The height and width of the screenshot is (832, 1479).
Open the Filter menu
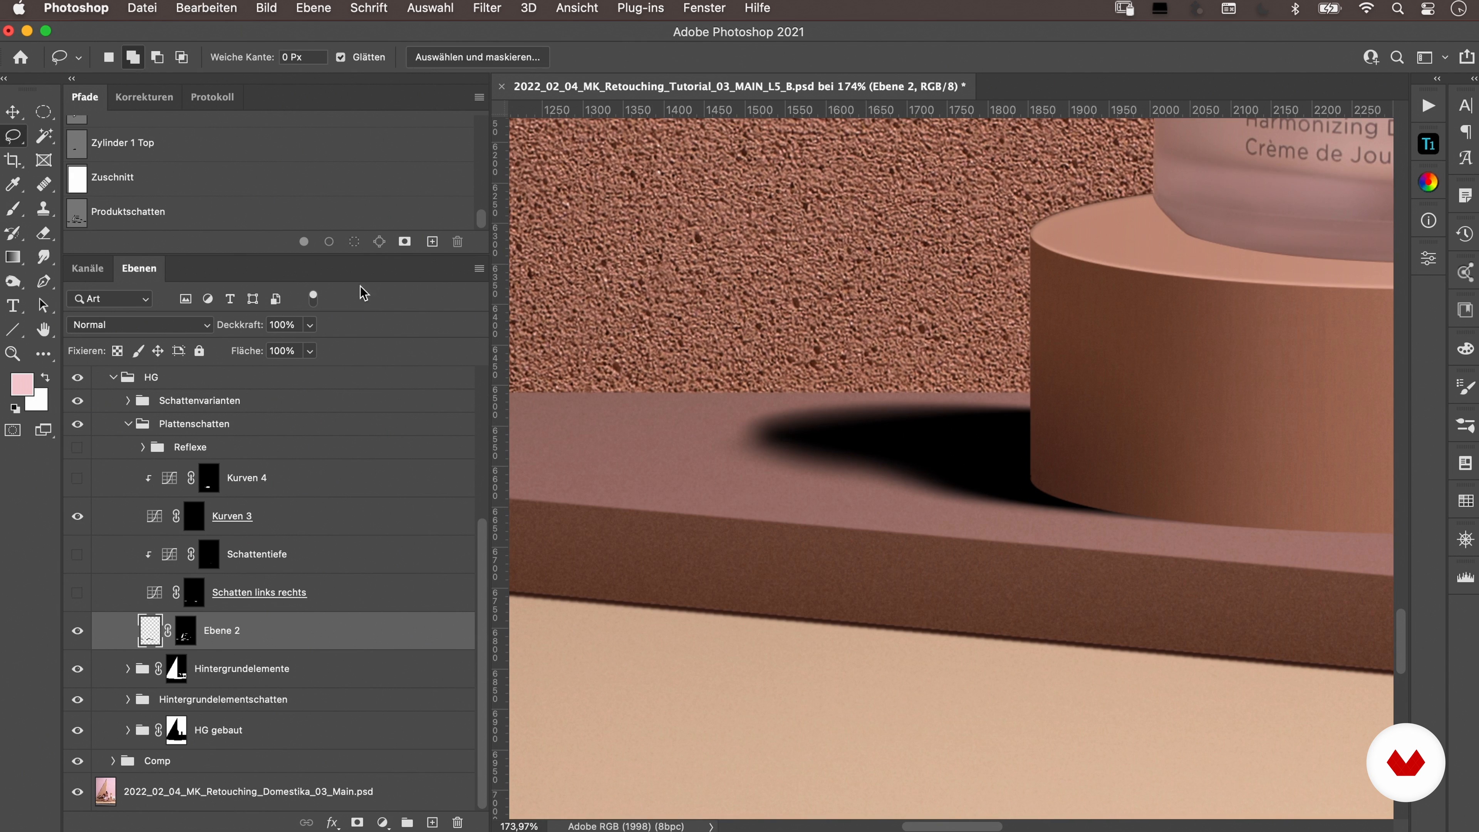[x=487, y=8]
